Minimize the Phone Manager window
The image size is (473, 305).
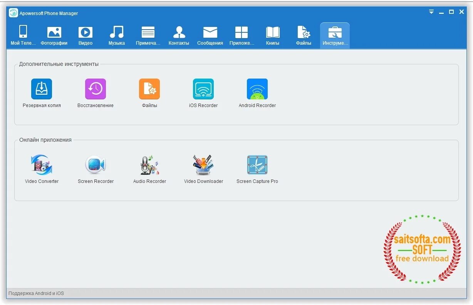point(441,12)
